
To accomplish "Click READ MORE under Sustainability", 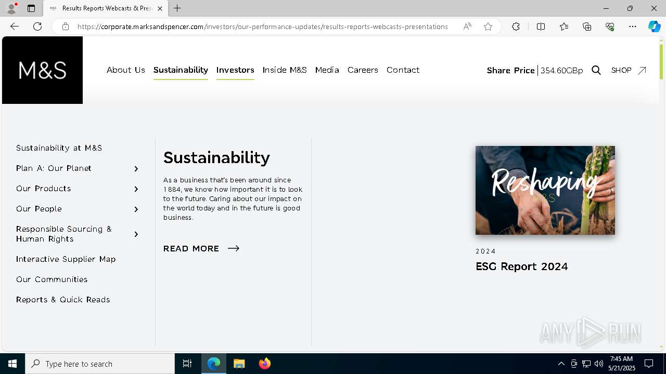I will (x=201, y=248).
